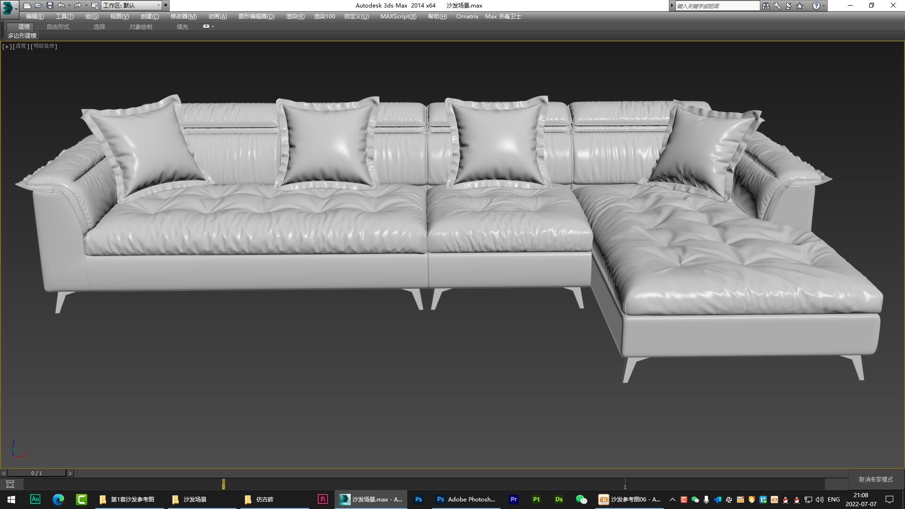Screen dimensions: 905x509
Task: Launch Photoshop from the taskbar
Action: coord(419,500)
